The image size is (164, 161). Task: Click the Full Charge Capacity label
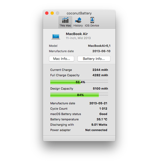tap(65, 75)
